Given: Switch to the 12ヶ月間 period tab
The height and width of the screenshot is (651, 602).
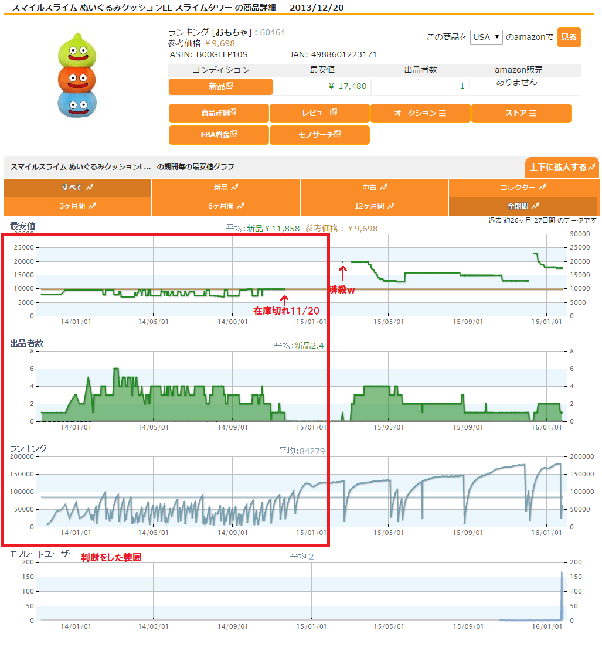Looking at the screenshot, I should 375,206.
